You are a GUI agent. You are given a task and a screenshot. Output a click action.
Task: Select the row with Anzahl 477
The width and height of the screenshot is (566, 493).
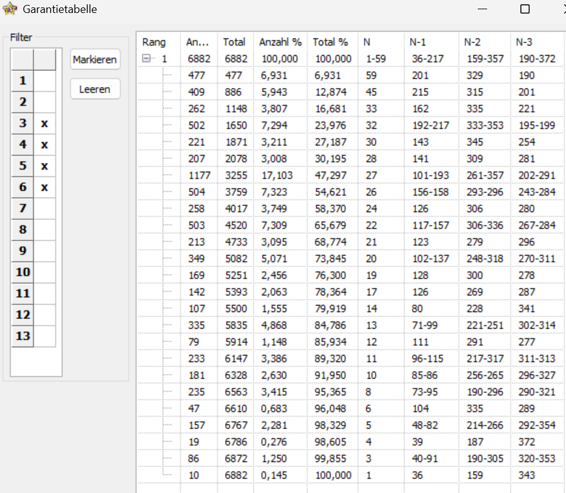click(x=351, y=75)
